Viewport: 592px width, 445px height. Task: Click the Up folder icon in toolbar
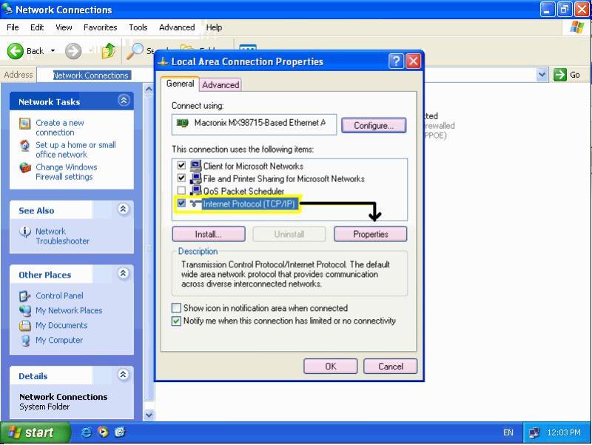pos(109,51)
